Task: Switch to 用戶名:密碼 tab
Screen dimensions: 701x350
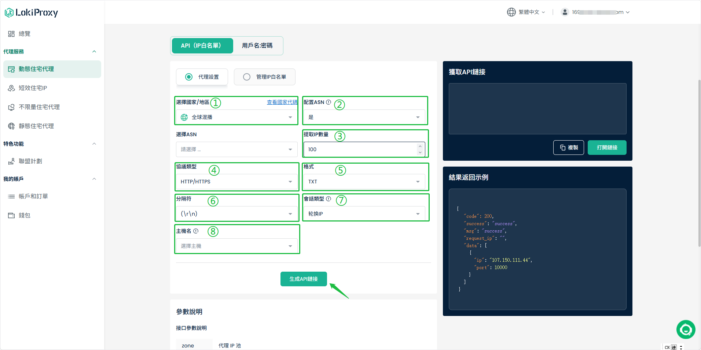Action: (x=257, y=46)
